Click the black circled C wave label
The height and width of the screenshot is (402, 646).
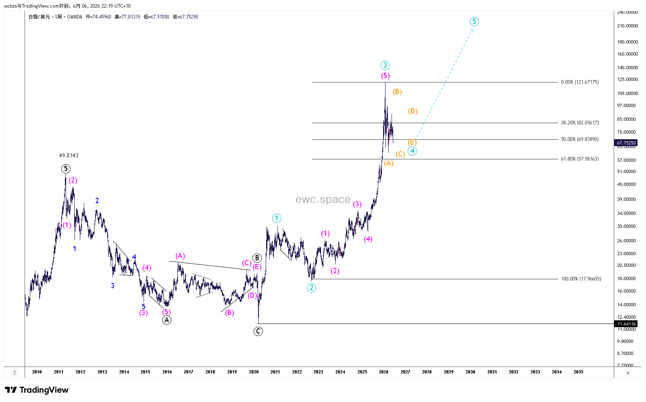[258, 331]
